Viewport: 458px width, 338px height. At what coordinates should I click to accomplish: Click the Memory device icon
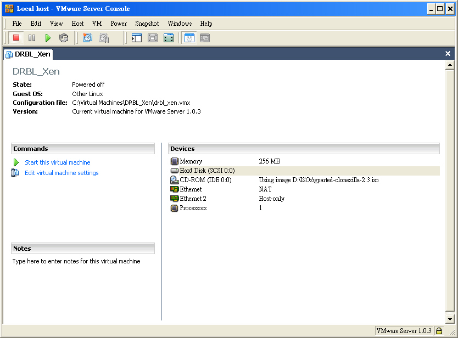(x=175, y=161)
